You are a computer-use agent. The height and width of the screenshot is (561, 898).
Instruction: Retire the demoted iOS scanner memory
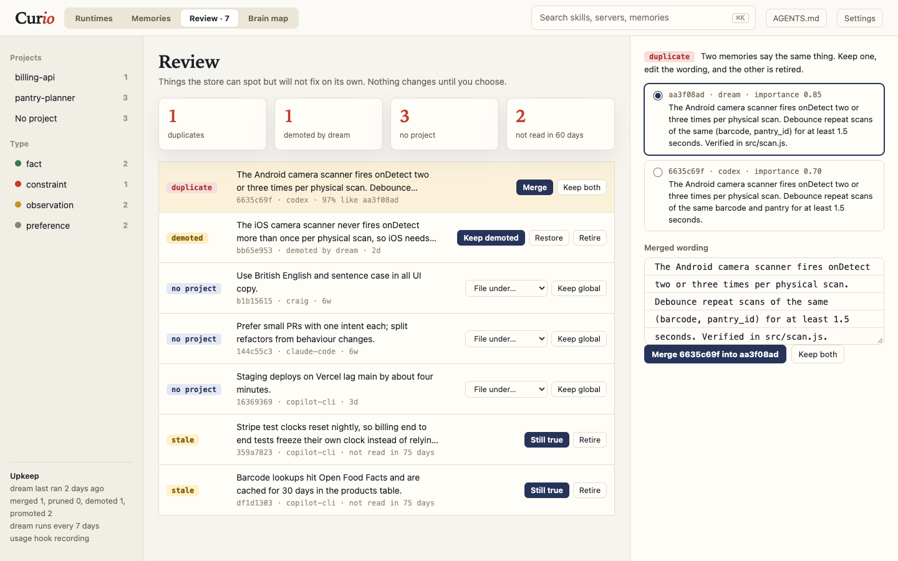tap(590, 238)
